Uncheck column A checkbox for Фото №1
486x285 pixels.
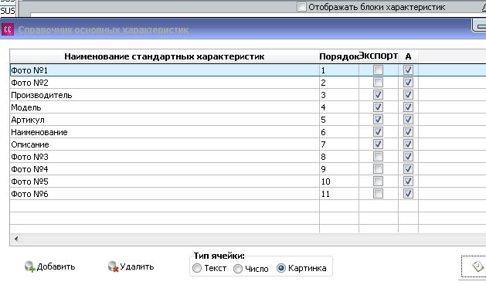click(x=408, y=70)
